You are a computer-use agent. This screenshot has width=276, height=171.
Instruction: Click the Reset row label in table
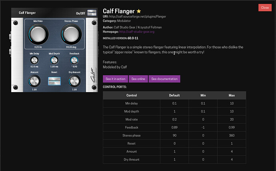132,143
